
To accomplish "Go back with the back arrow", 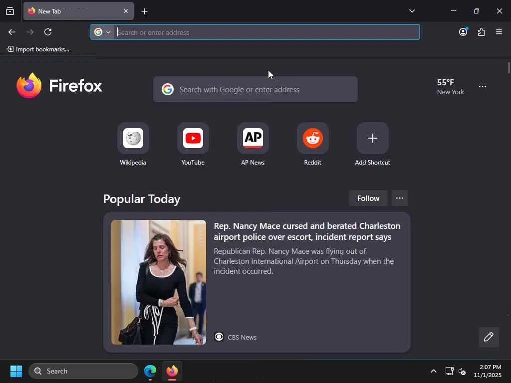I will point(12,32).
